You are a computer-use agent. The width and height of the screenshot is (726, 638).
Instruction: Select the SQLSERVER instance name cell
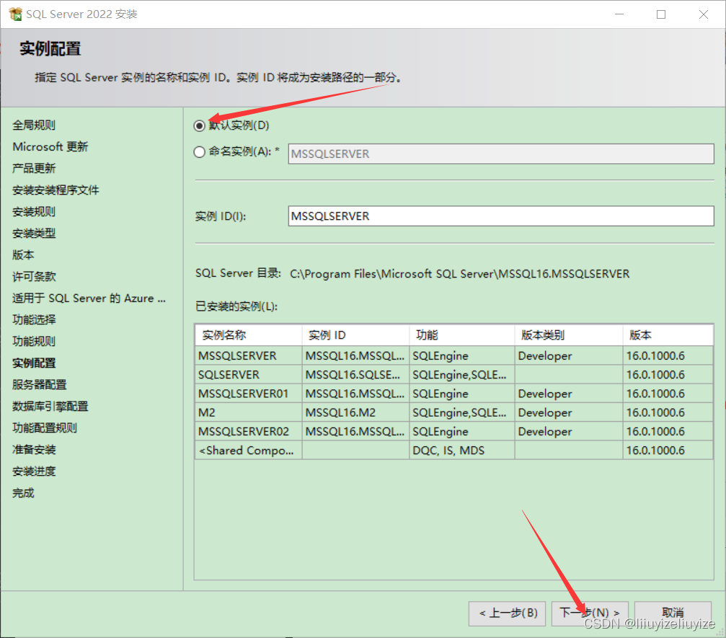point(249,375)
